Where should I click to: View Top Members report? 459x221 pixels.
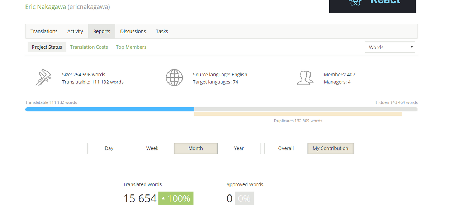pos(131,47)
